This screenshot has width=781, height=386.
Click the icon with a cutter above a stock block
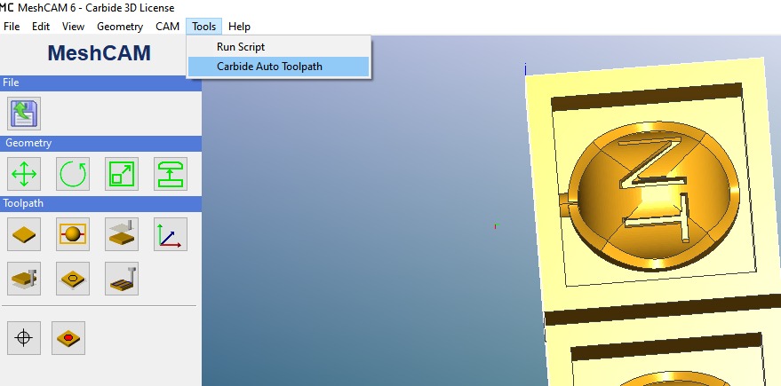[x=122, y=233]
